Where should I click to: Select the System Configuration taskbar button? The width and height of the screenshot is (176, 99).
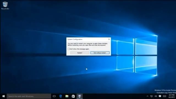pos(79,96)
